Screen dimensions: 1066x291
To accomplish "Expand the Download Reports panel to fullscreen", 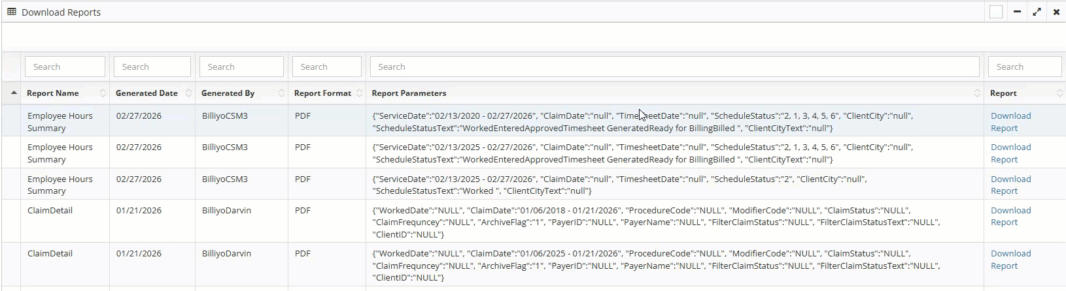I will coord(1037,12).
